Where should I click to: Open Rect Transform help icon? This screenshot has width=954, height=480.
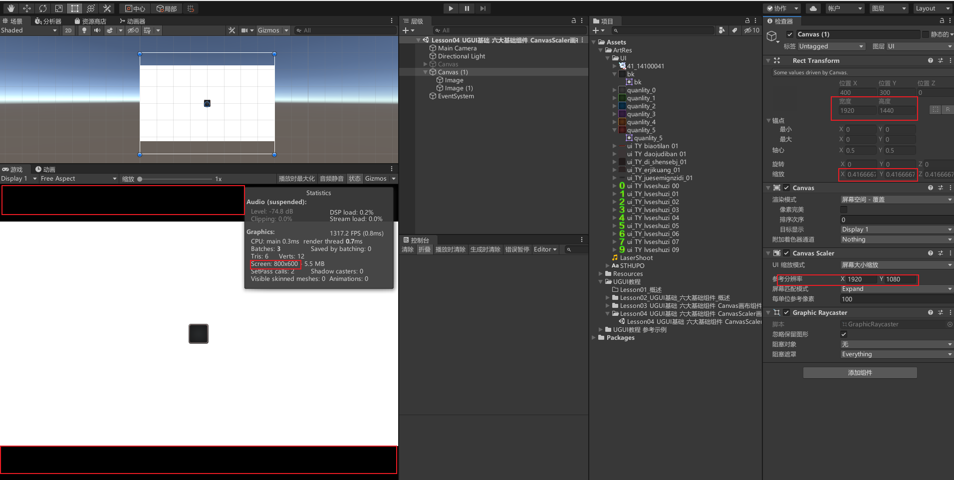tap(931, 60)
